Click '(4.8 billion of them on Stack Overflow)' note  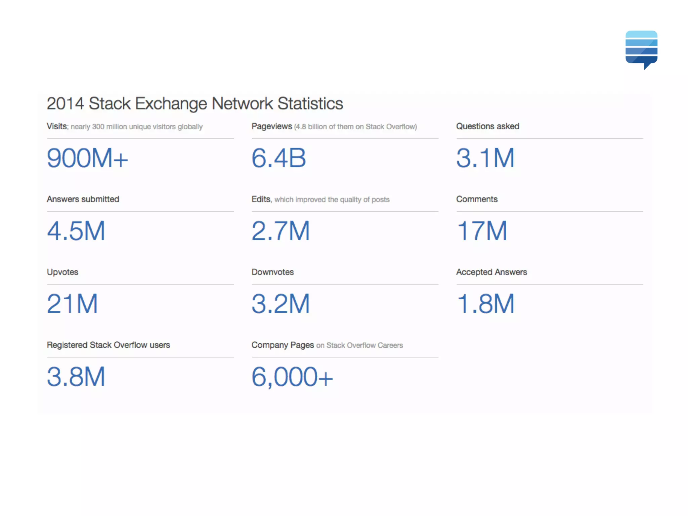(356, 127)
